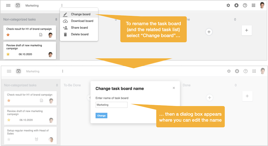The height and width of the screenshot is (146, 268).
Task: Select Delete board from the menu
Action: (79, 34)
